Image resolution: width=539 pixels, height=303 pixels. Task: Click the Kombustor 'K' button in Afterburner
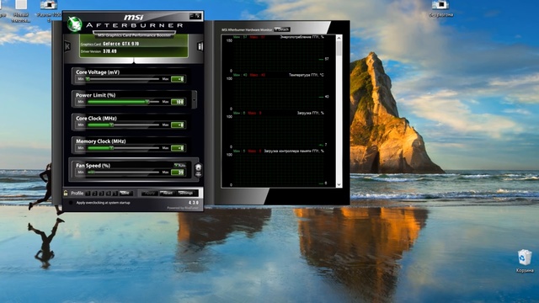point(67,46)
